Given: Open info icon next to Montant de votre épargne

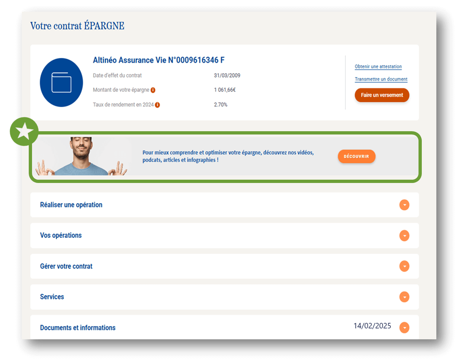Looking at the screenshot, I should tap(153, 90).
